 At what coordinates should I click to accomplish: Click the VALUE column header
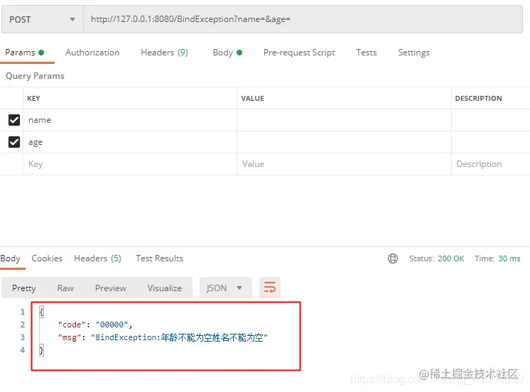coord(252,98)
